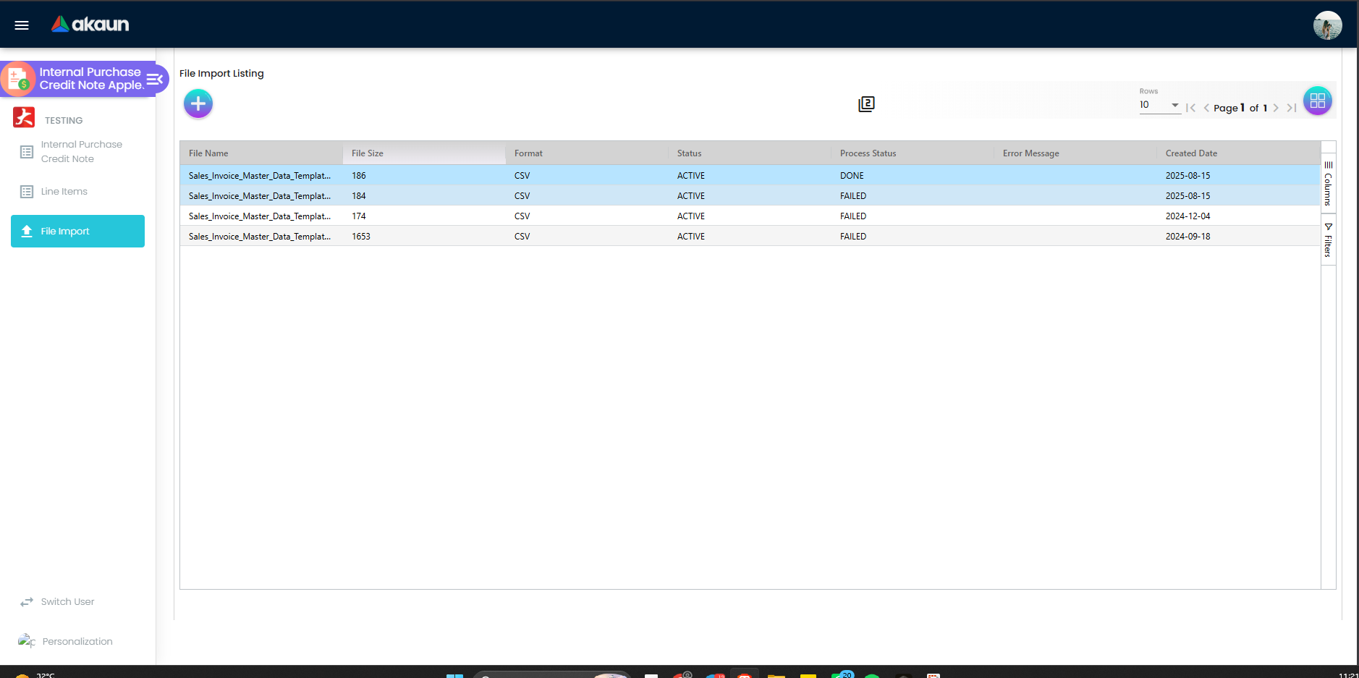The width and height of the screenshot is (1359, 678).
Task: Click the 2024-09-18 created date cell
Action: click(x=1238, y=236)
